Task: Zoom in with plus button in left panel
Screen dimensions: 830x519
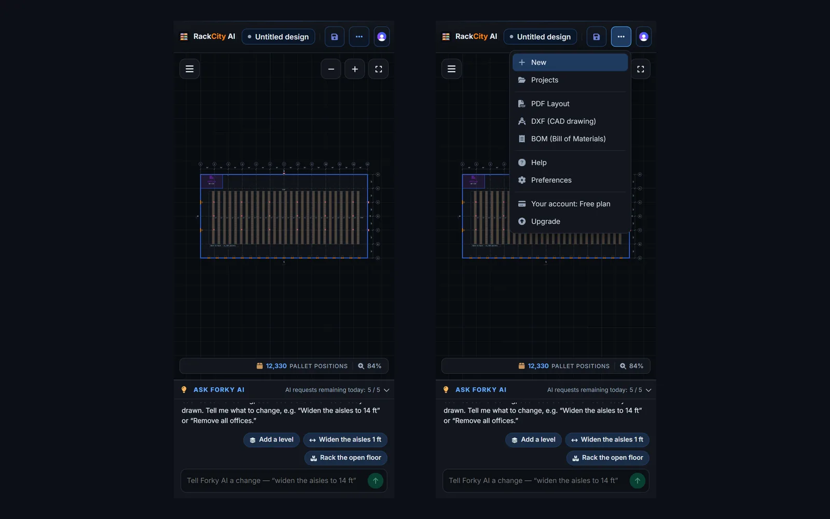Action: point(355,69)
